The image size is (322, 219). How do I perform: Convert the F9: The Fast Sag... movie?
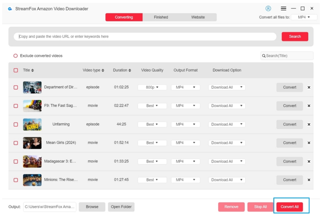[290, 106]
